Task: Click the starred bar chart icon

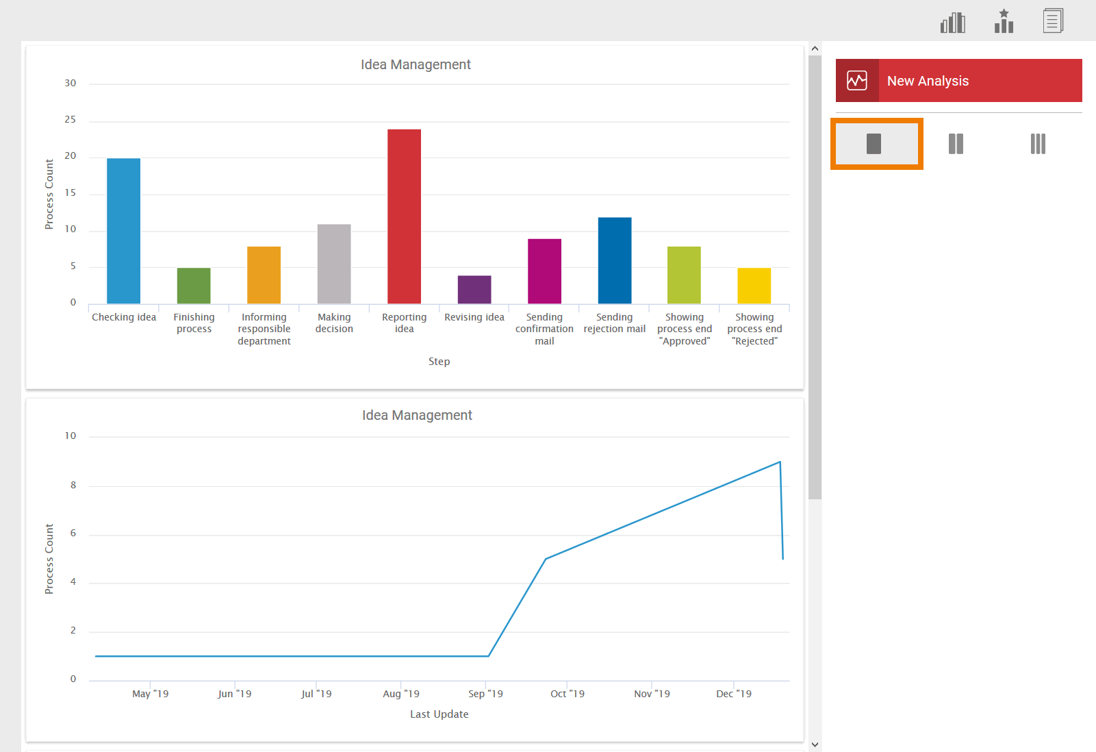Action: [x=1004, y=21]
